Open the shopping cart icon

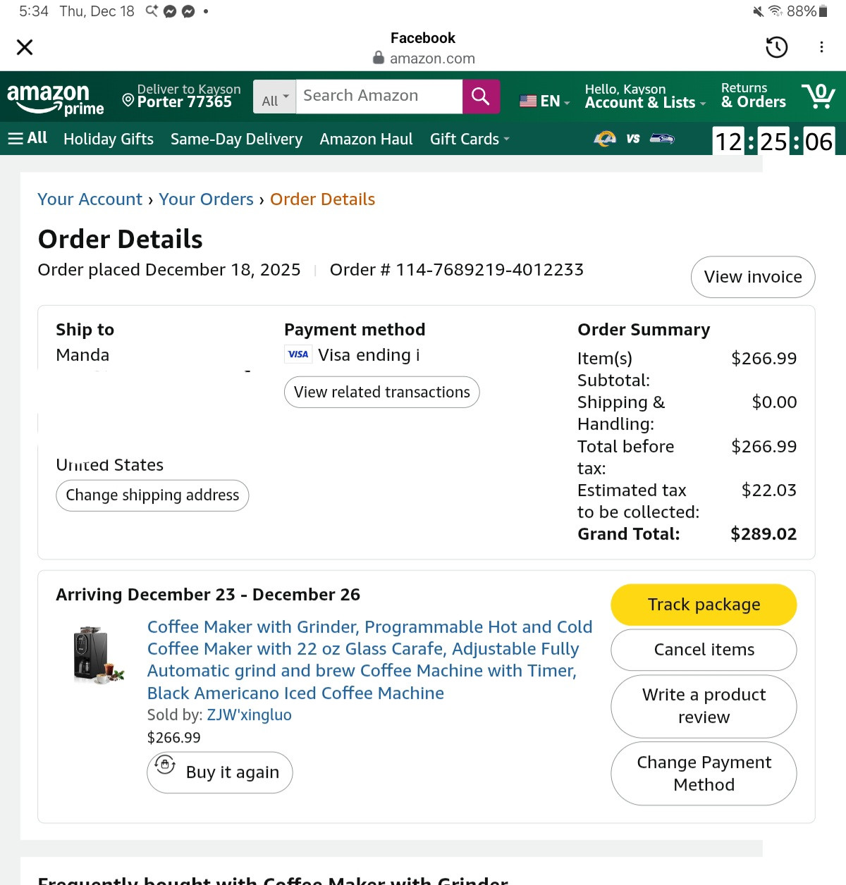(x=818, y=96)
